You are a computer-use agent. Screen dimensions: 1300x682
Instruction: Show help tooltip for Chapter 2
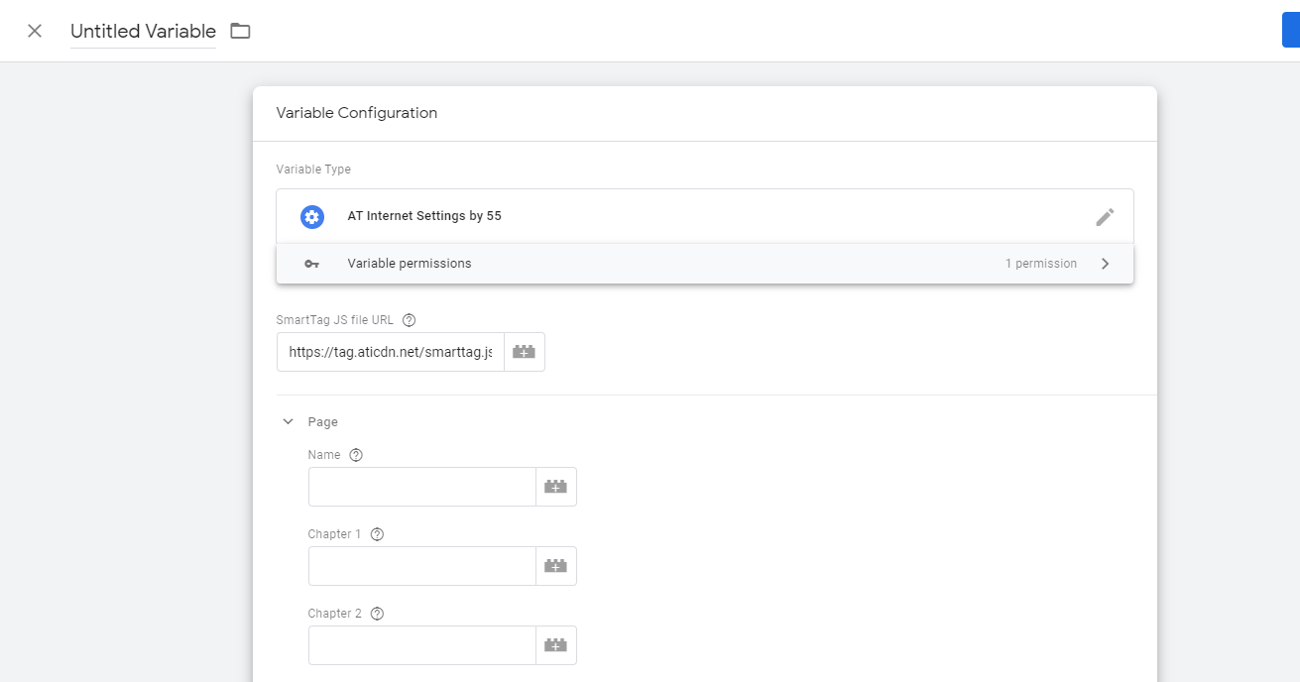[377, 614]
